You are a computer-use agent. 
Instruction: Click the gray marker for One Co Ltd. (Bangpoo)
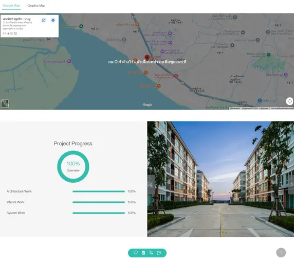tap(232, 45)
